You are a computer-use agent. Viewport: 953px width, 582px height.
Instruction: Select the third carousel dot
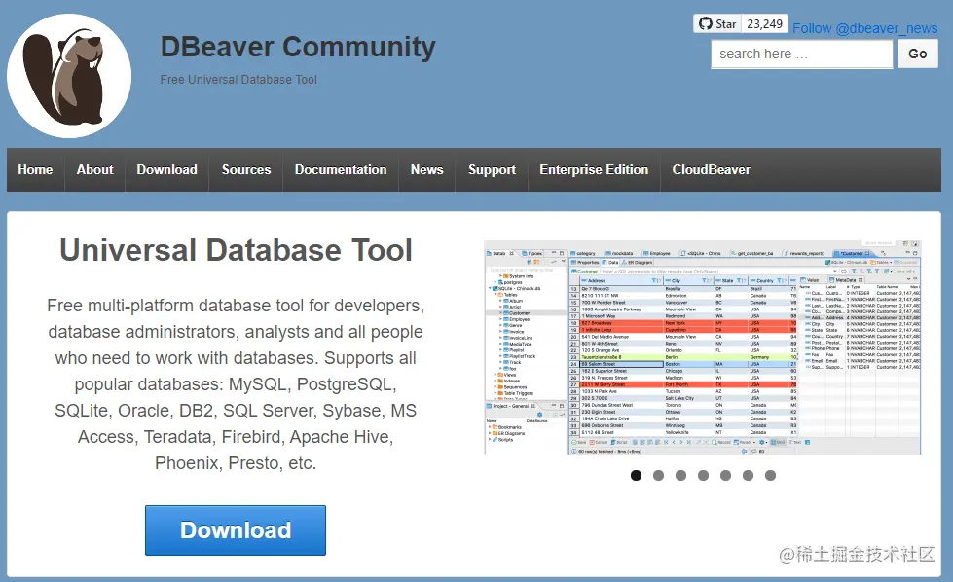pyautogui.click(x=680, y=476)
